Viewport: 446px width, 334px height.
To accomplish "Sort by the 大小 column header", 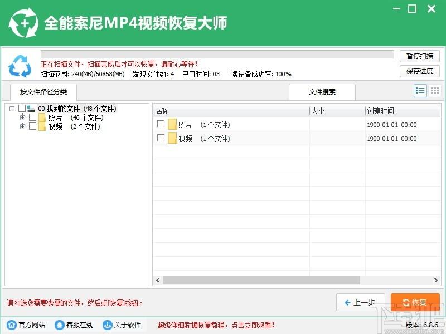I will click(337, 111).
